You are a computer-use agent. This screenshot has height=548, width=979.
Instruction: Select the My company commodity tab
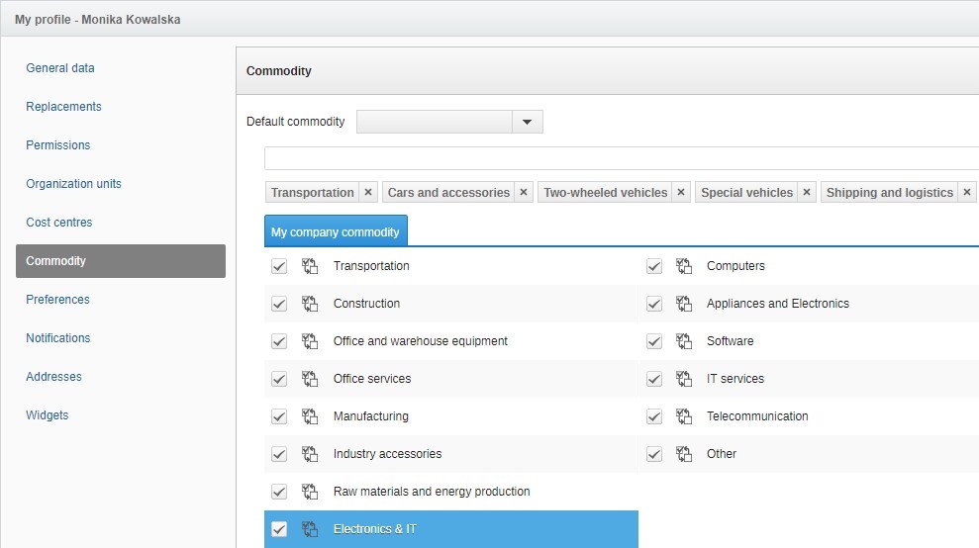tap(336, 231)
